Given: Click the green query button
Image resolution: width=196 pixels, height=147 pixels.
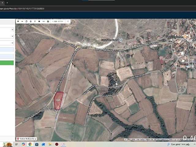Looking at the screenshot, I should [x=7, y=63].
